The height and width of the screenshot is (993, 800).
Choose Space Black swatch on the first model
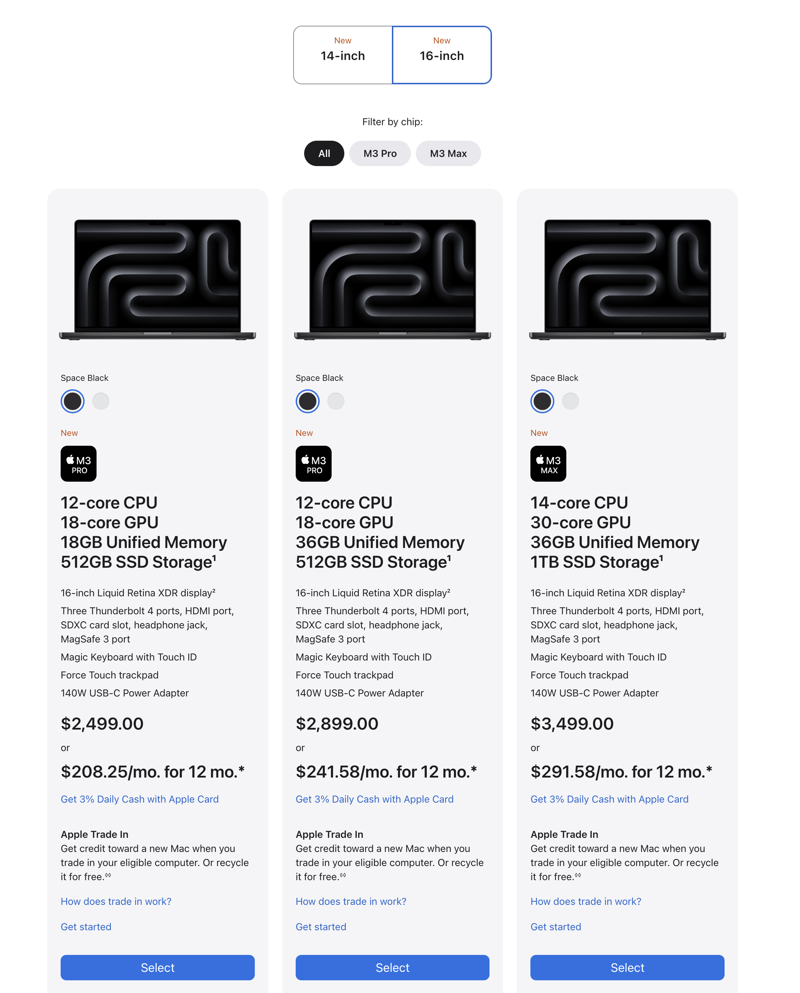click(72, 401)
